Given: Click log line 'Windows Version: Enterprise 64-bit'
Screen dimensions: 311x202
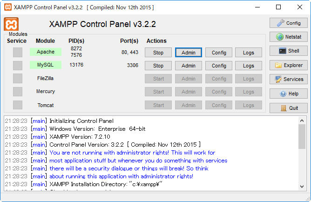Looking at the screenshot, I should tap(97, 129).
